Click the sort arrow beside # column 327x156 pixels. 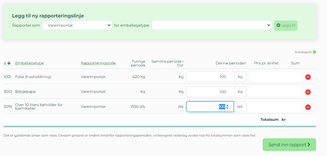click(9, 63)
